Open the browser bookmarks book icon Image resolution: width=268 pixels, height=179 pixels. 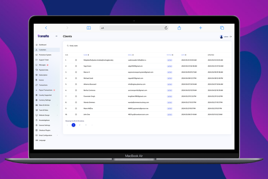coord(89,28)
